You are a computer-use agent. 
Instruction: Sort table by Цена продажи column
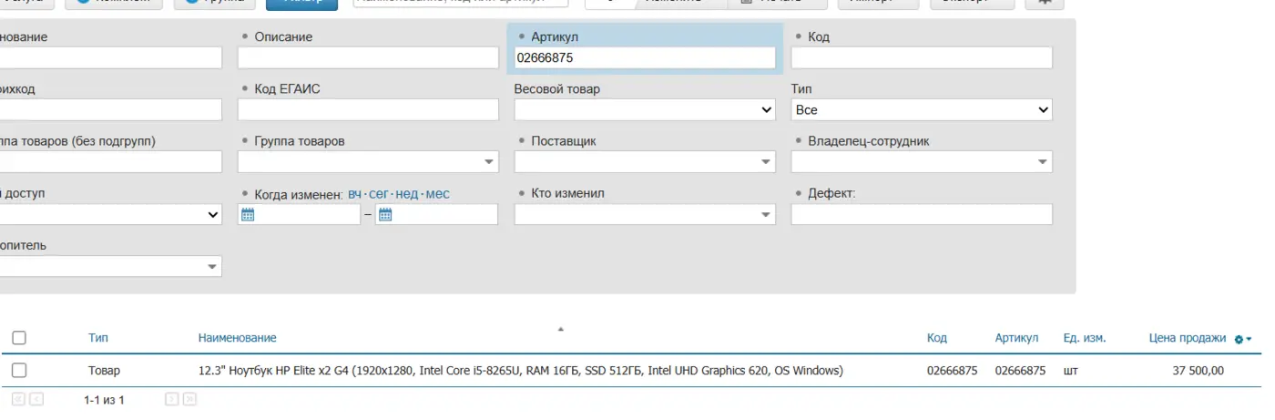(x=1188, y=338)
